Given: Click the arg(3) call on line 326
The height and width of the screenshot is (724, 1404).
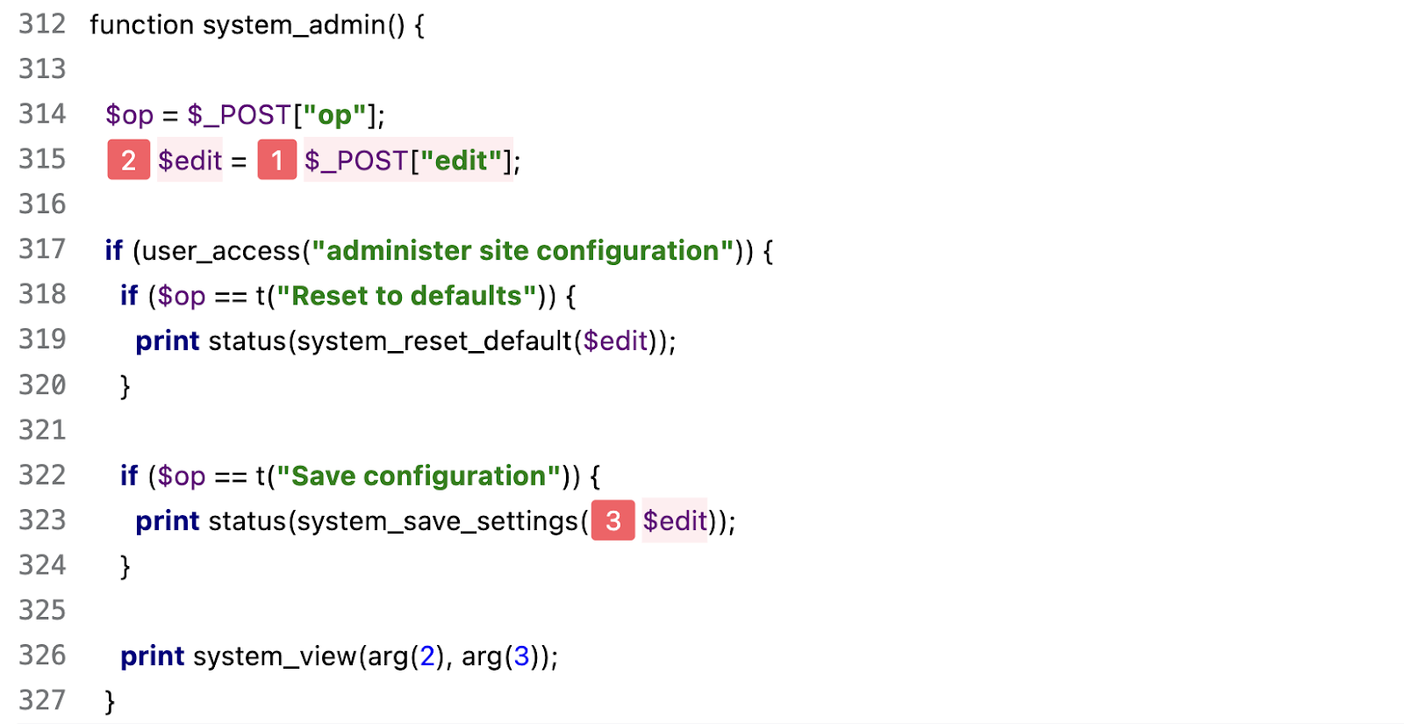Looking at the screenshot, I should click(x=501, y=656).
